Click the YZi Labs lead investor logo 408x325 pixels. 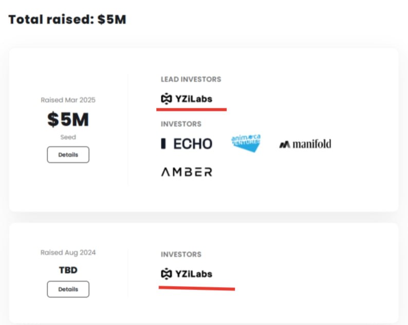187,99
